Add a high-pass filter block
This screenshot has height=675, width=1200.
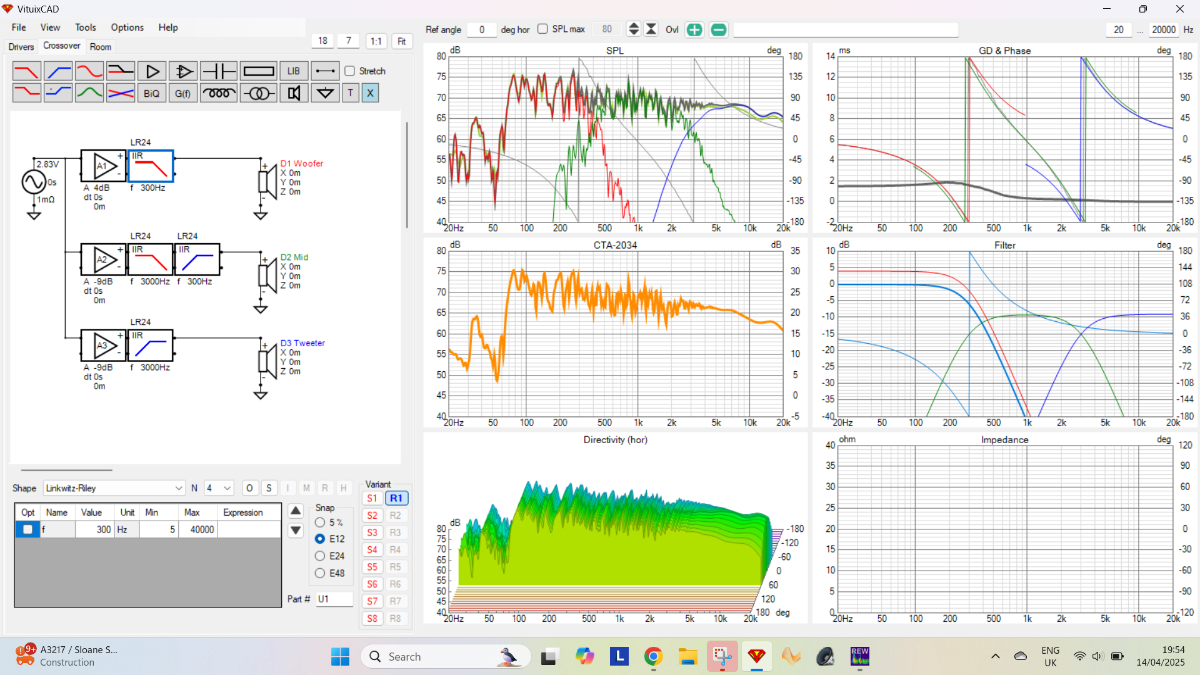pyautogui.click(x=58, y=71)
